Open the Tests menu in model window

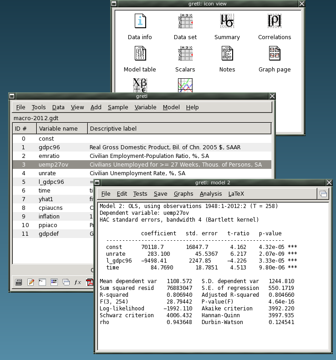(140, 194)
